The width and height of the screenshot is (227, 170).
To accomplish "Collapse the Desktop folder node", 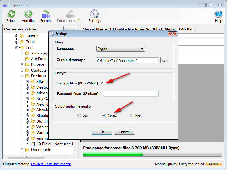I will point(22,76).
